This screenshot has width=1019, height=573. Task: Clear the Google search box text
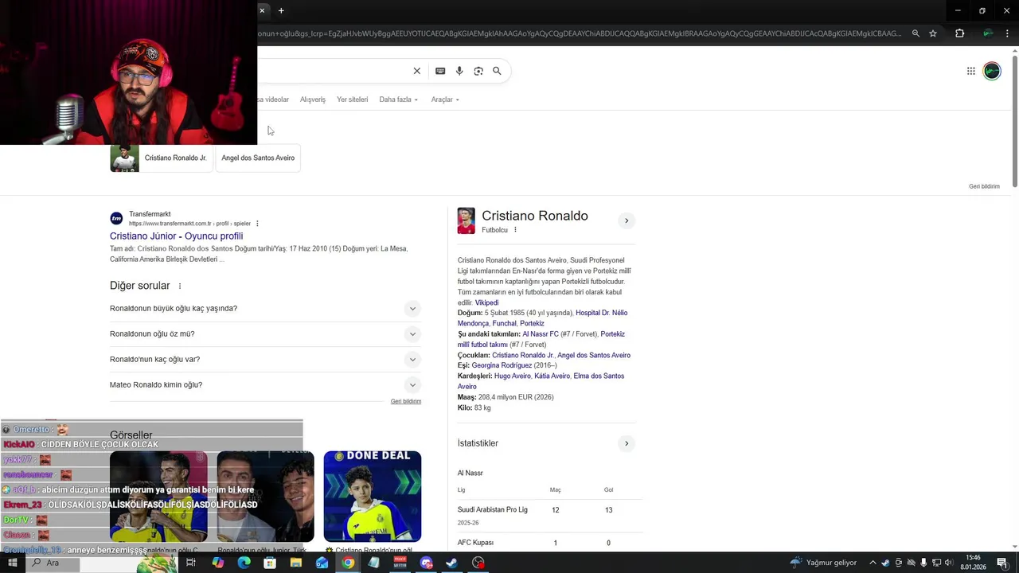click(416, 71)
